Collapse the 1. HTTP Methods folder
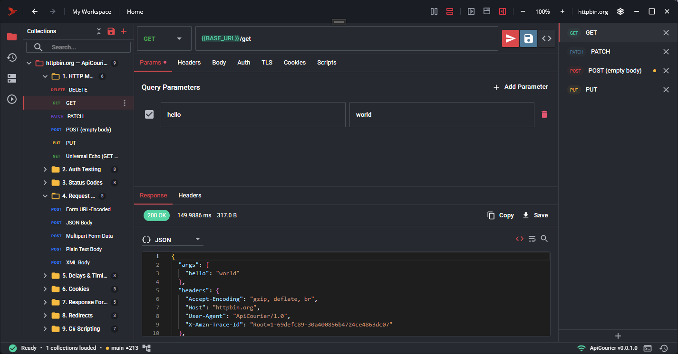 click(x=45, y=76)
